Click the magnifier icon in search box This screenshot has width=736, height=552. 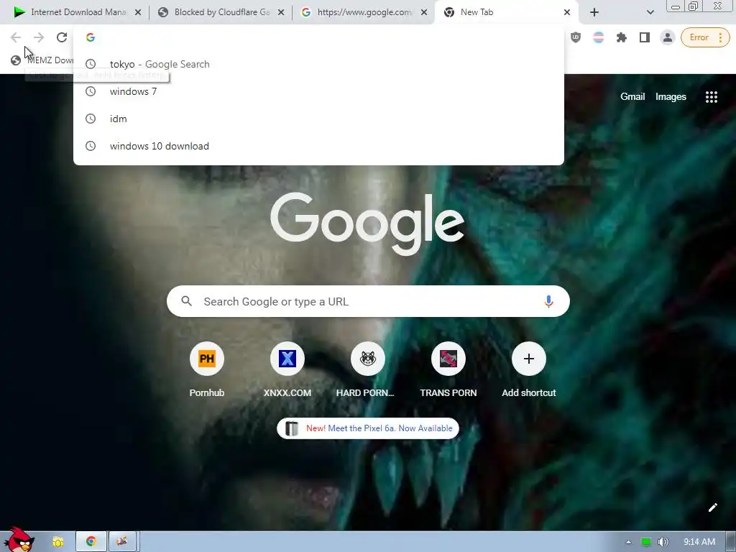click(186, 301)
